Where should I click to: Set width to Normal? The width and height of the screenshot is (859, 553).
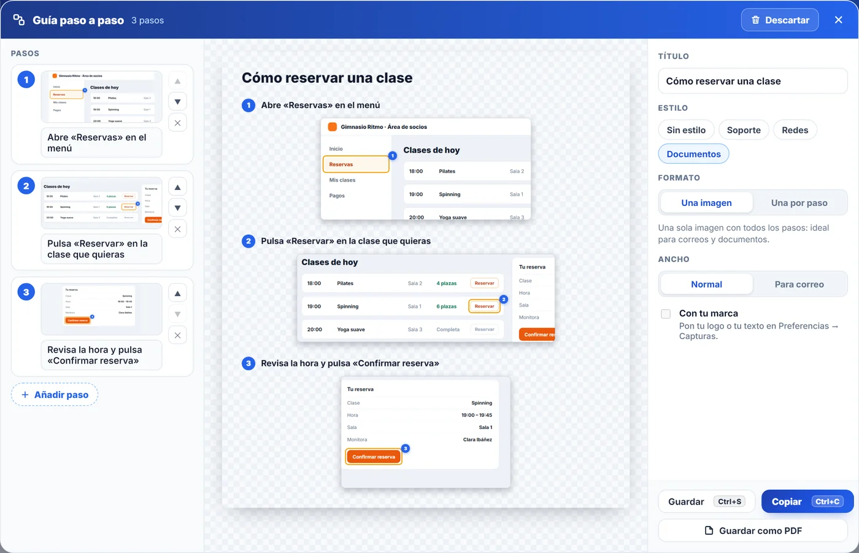(x=706, y=284)
